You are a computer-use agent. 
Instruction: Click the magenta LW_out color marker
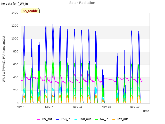pos(38,119)
